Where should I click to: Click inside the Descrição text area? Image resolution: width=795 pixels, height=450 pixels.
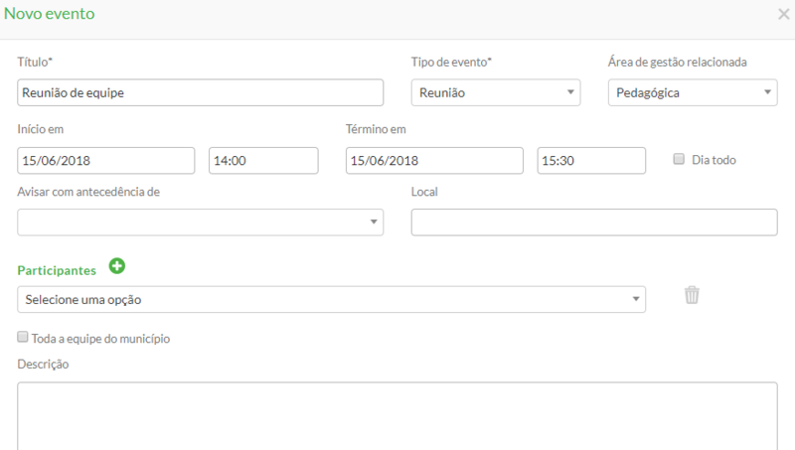[397, 415]
